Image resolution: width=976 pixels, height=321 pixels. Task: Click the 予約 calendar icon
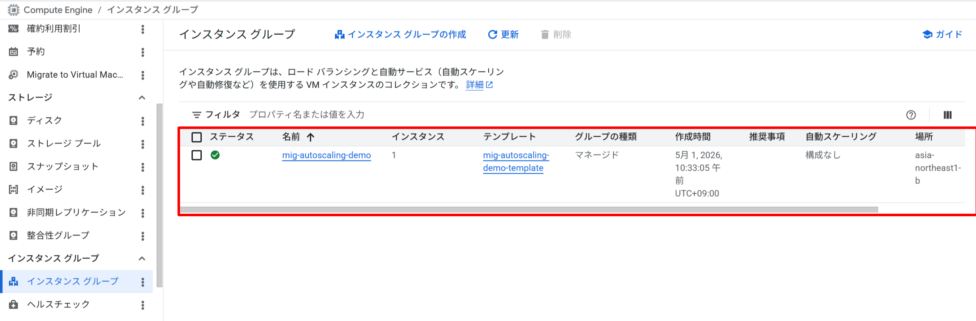click(x=14, y=52)
